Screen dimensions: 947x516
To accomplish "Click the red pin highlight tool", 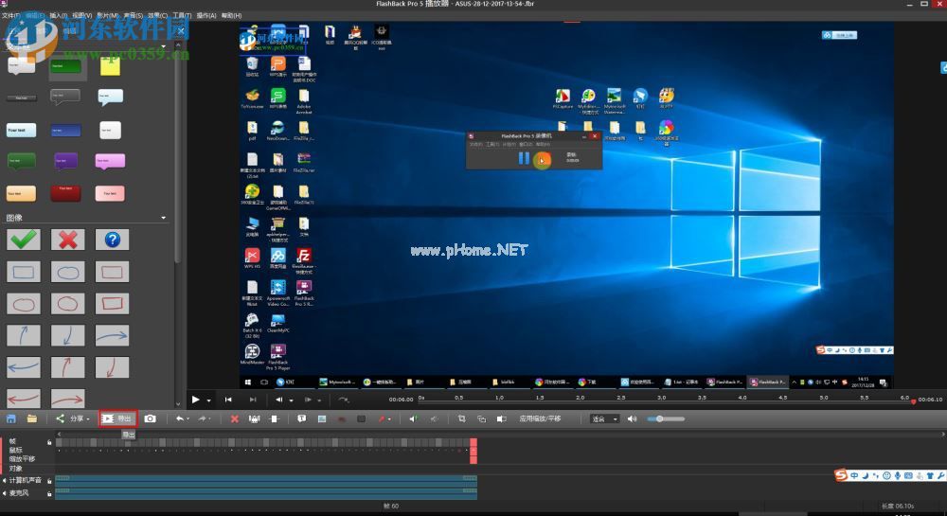I will [381, 418].
